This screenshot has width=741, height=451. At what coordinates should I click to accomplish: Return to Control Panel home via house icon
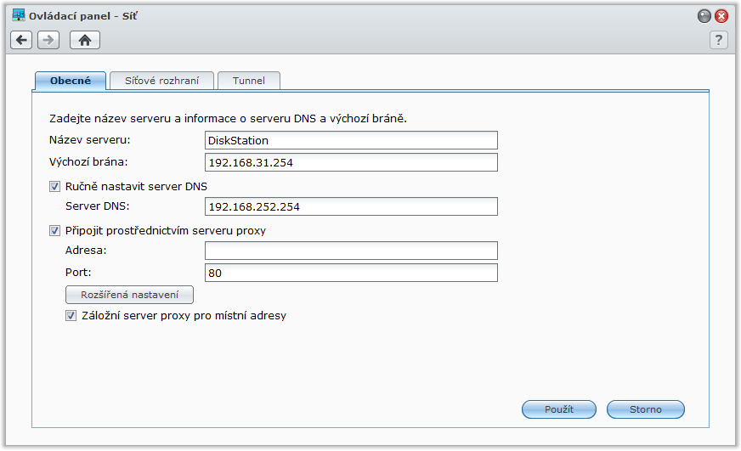(x=85, y=40)
